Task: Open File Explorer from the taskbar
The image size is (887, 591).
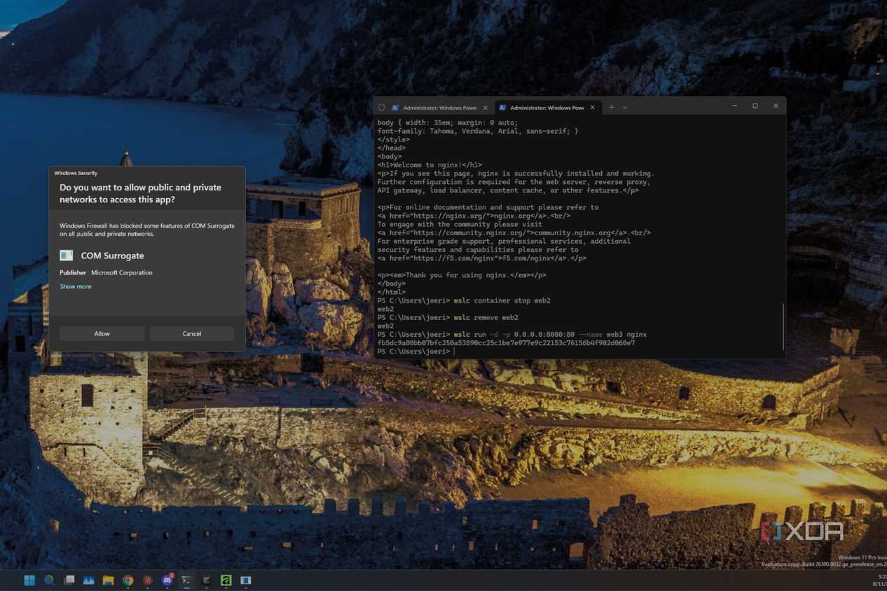Action: pyautogui.click(x=108, y=580)
